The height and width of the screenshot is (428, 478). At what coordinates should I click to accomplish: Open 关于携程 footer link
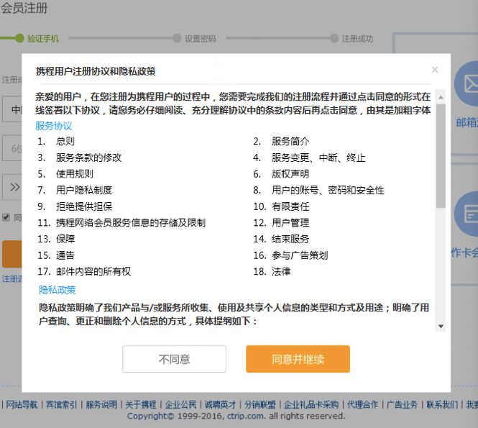click(141, 404)
